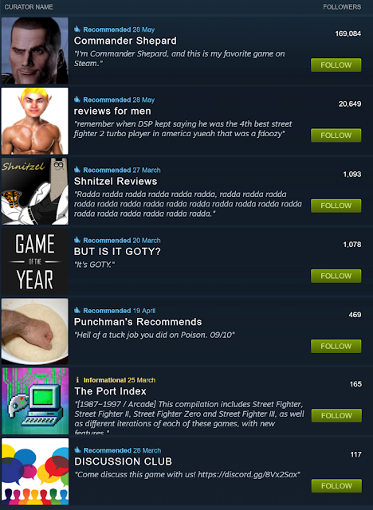Follow Punchman's Recommends
This screenshot has width=373, height=510.
pyautogui.click(x=336, y=346)
